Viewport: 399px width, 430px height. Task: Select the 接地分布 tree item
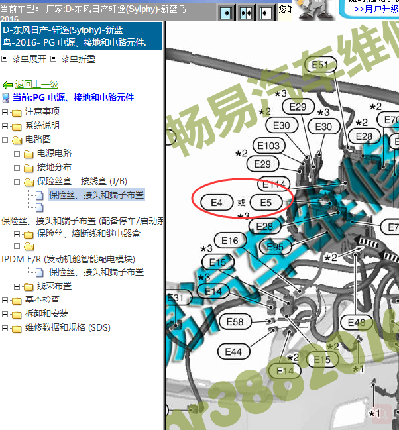point(54,167)
